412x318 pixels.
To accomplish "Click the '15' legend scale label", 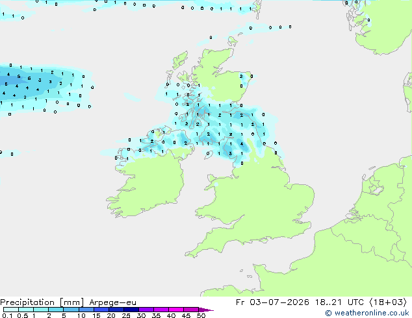I will (x=96, y=315).
